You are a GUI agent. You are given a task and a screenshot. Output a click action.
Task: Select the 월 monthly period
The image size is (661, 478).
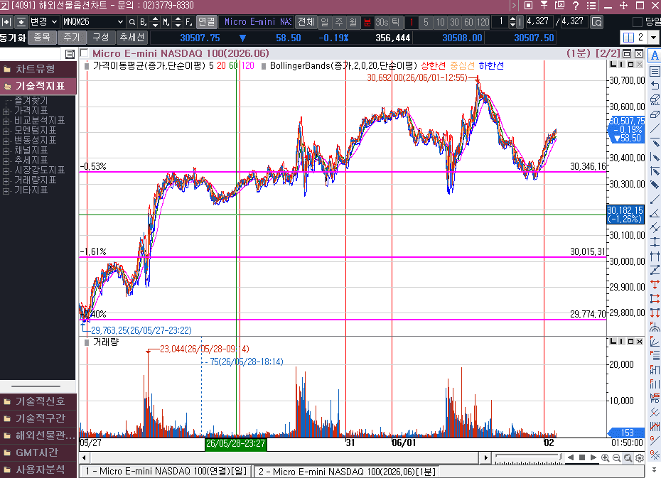[353, 22]
